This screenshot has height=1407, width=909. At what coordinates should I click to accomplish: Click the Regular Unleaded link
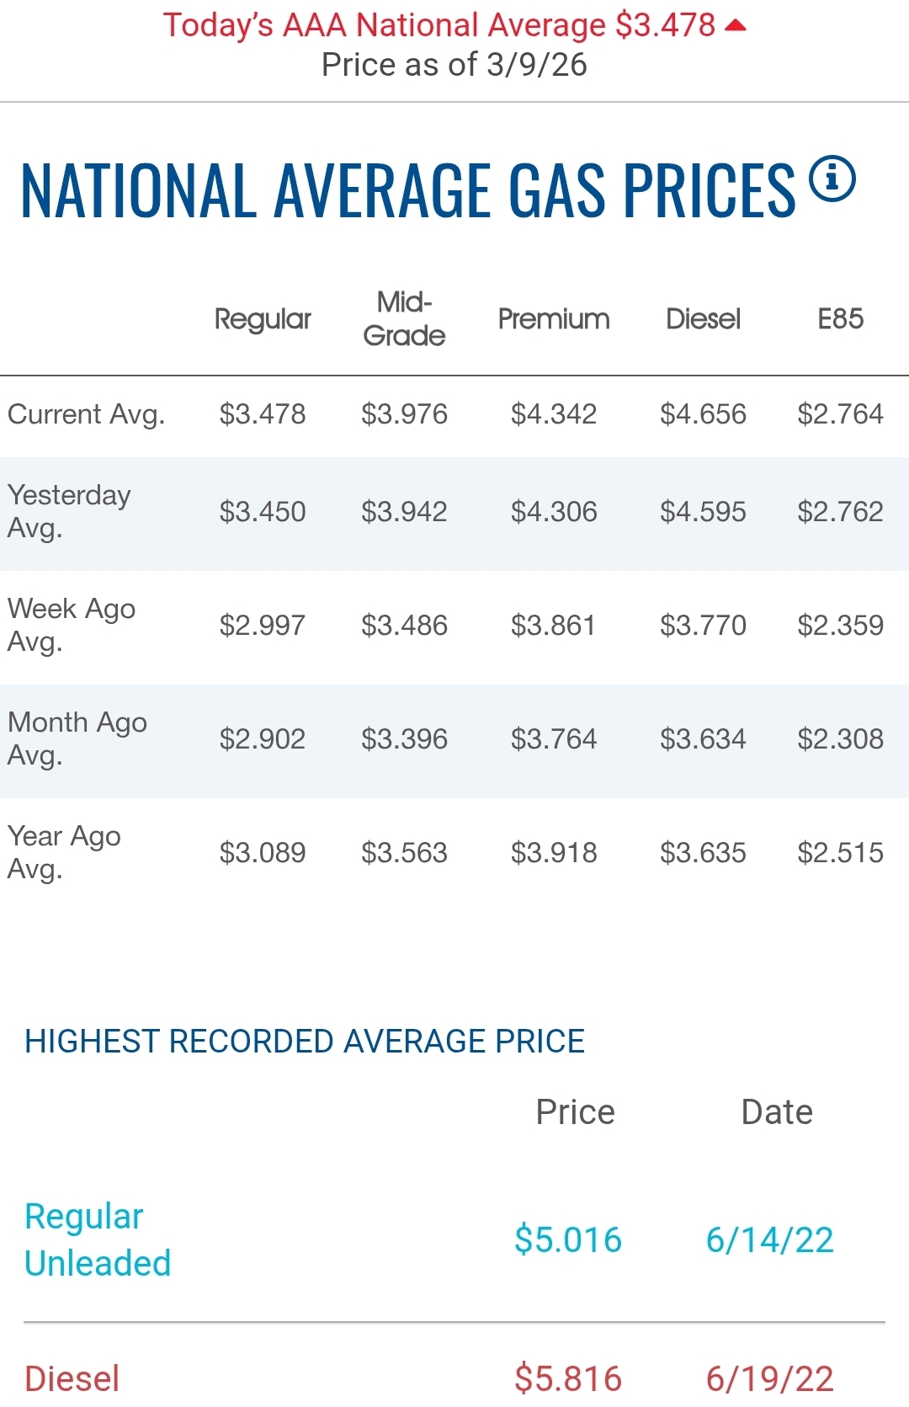98,1239
